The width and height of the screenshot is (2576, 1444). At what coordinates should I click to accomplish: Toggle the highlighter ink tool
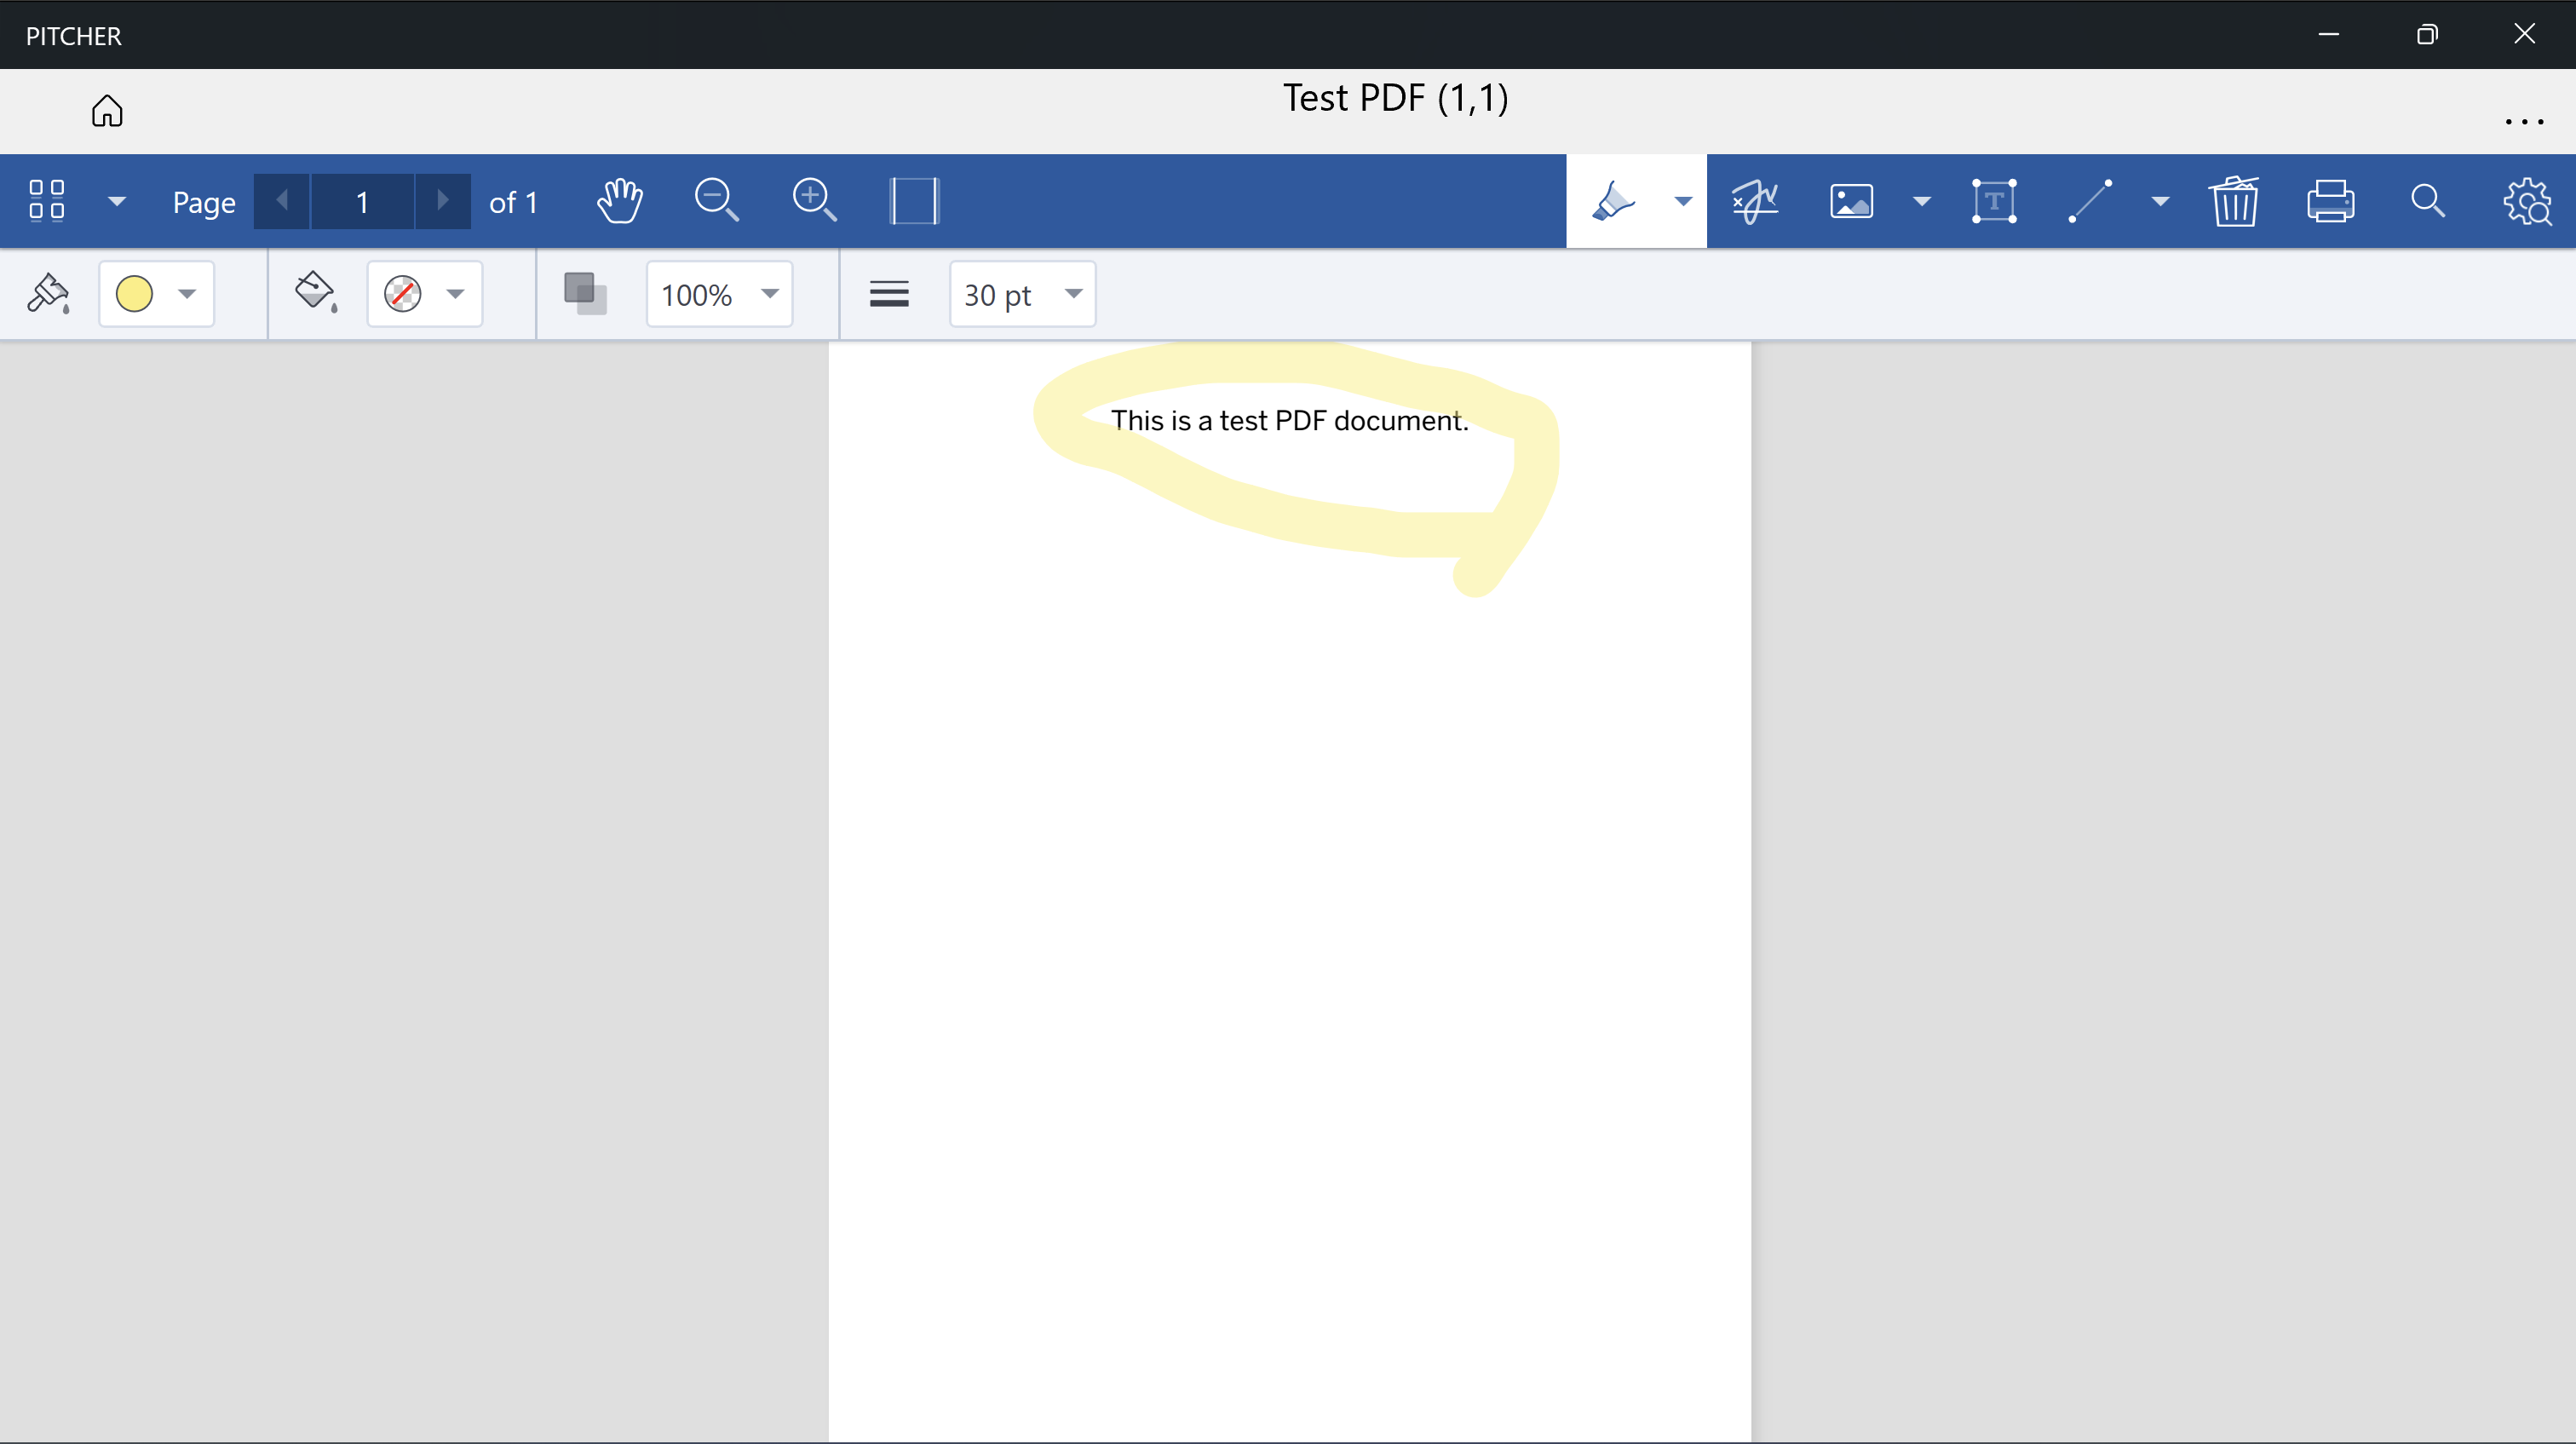tap(1613, 201)
